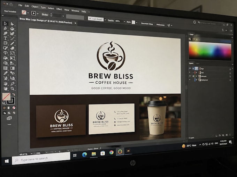Enable Draw Inside mode in the toolbar
This screenshot has height=177, width=237.
tap(14, 113)
